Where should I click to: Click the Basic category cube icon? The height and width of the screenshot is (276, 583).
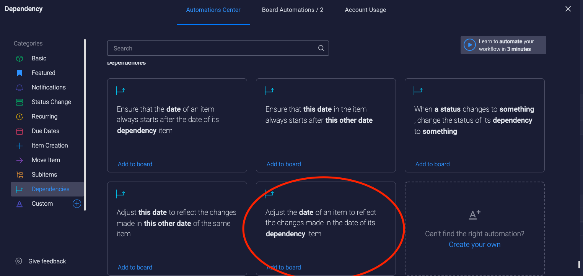pyautogui.click(x=20, y=58)
